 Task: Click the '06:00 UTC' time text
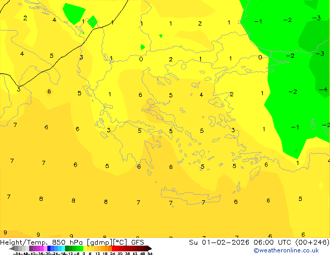tap(273, 243)
